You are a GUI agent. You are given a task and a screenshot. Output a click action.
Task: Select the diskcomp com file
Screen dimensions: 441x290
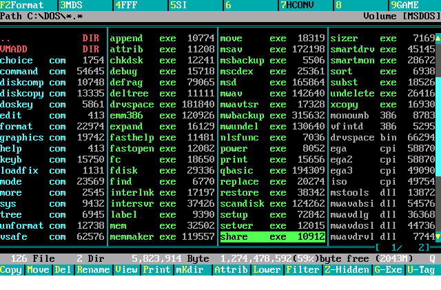[52, 82]
